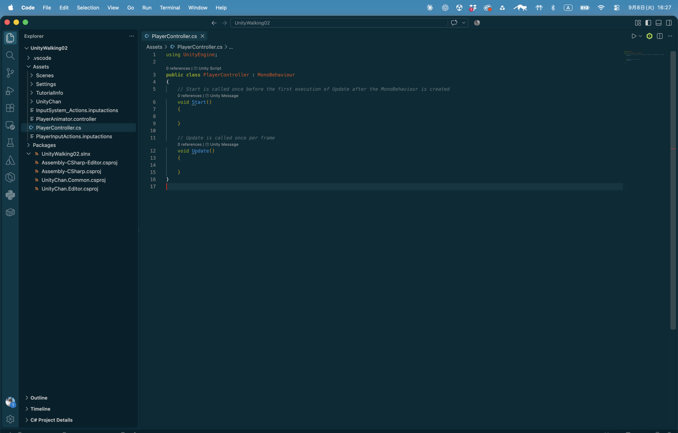Open Control Center in menu bar
This screenshot has height=433, width=678.
617,8
